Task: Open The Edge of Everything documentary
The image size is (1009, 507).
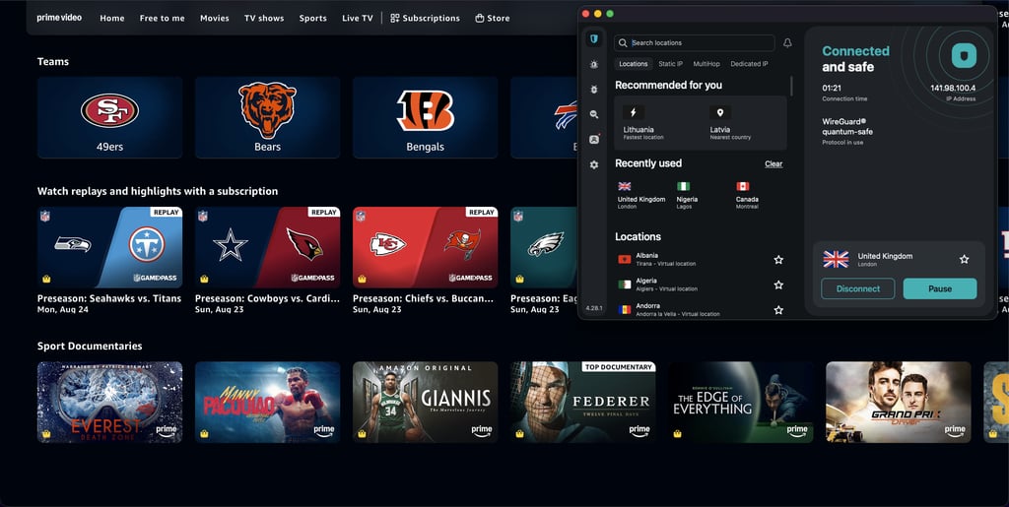Action: pyautogui.click(x=741, y=403)
